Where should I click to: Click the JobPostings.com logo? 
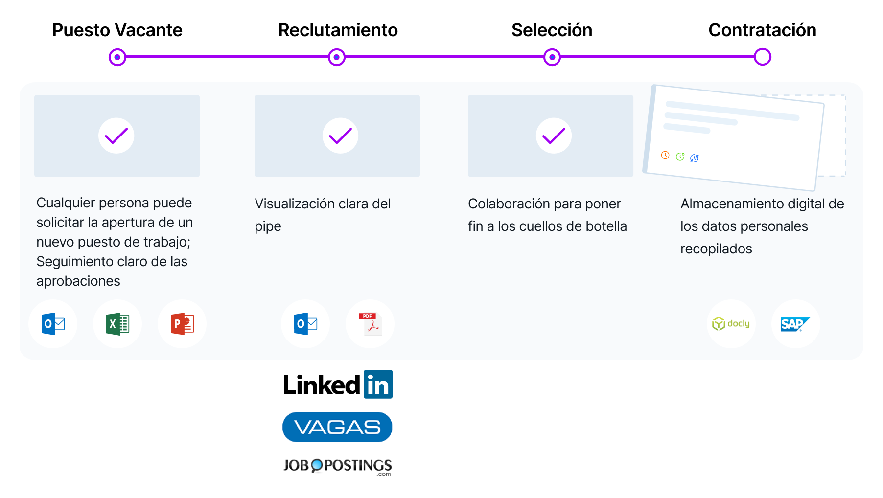pos(338,466)
